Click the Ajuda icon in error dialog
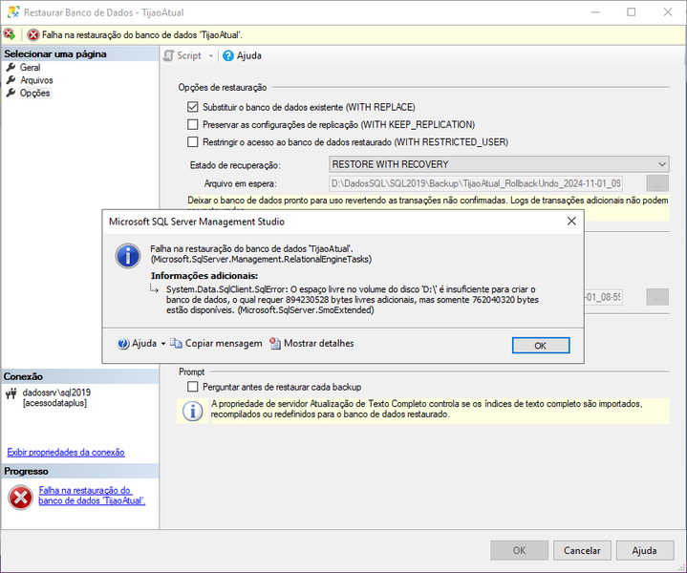The height and width of the screenshot is (573, 687). click(x=123, y=344)
